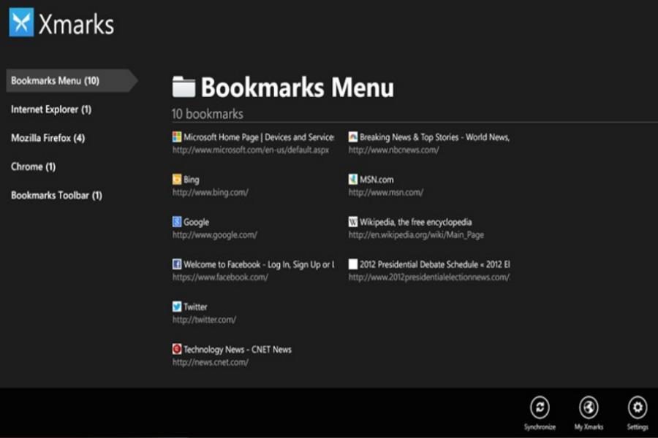This screenshot has height=438, width=658.
Task: Click the nbcnews.com URL
Action: point(393,150)
